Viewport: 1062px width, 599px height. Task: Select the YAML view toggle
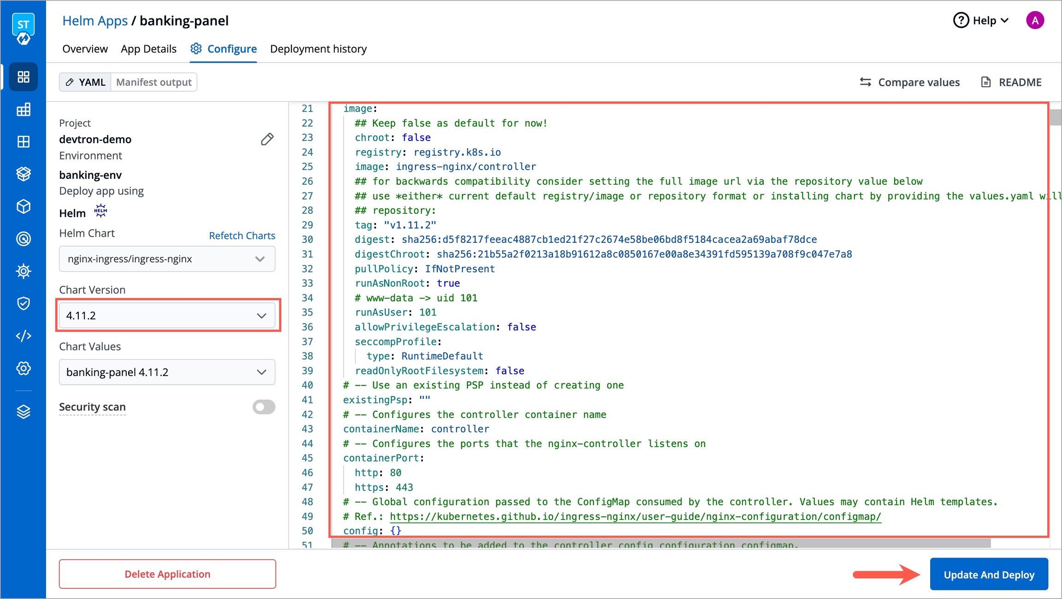pyautogui.click(x=85, y=82)
